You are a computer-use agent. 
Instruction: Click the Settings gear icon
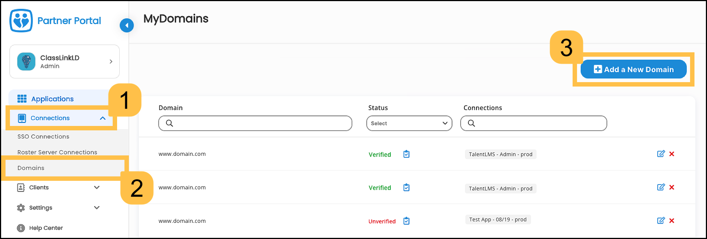[21, 207]
